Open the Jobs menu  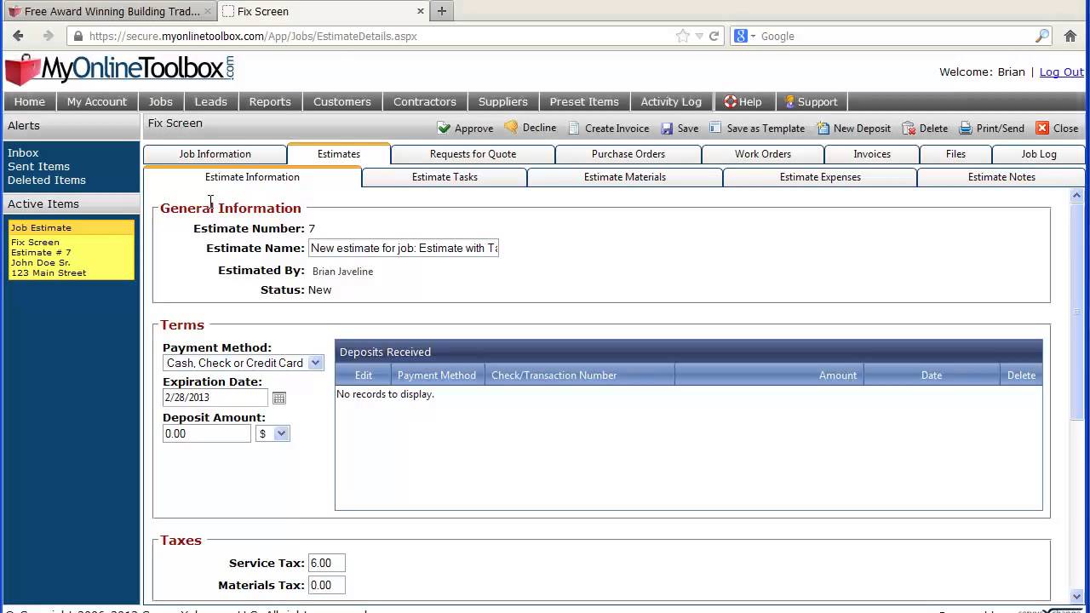coord(161,101)
